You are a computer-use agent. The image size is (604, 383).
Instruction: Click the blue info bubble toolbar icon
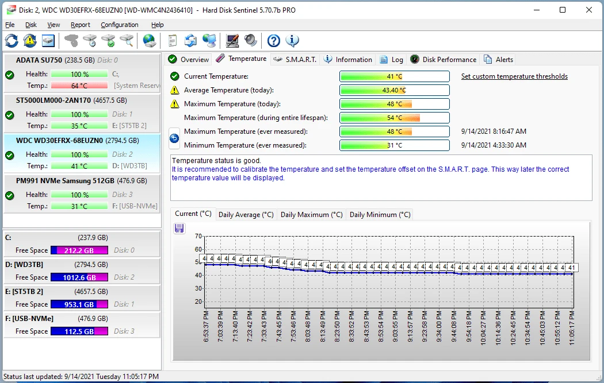click(292, 41)
